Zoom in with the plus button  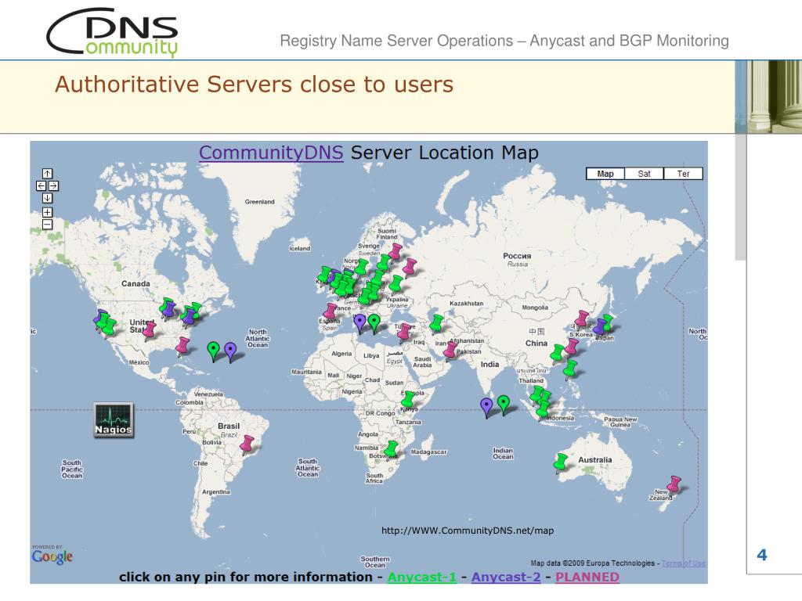point(47,212)
